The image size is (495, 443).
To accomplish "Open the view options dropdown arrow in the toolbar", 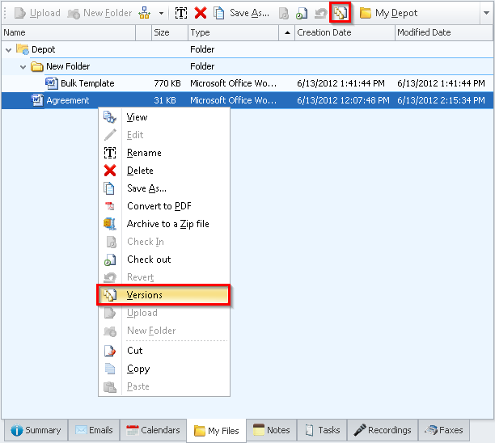I will (x=161, y=13).
